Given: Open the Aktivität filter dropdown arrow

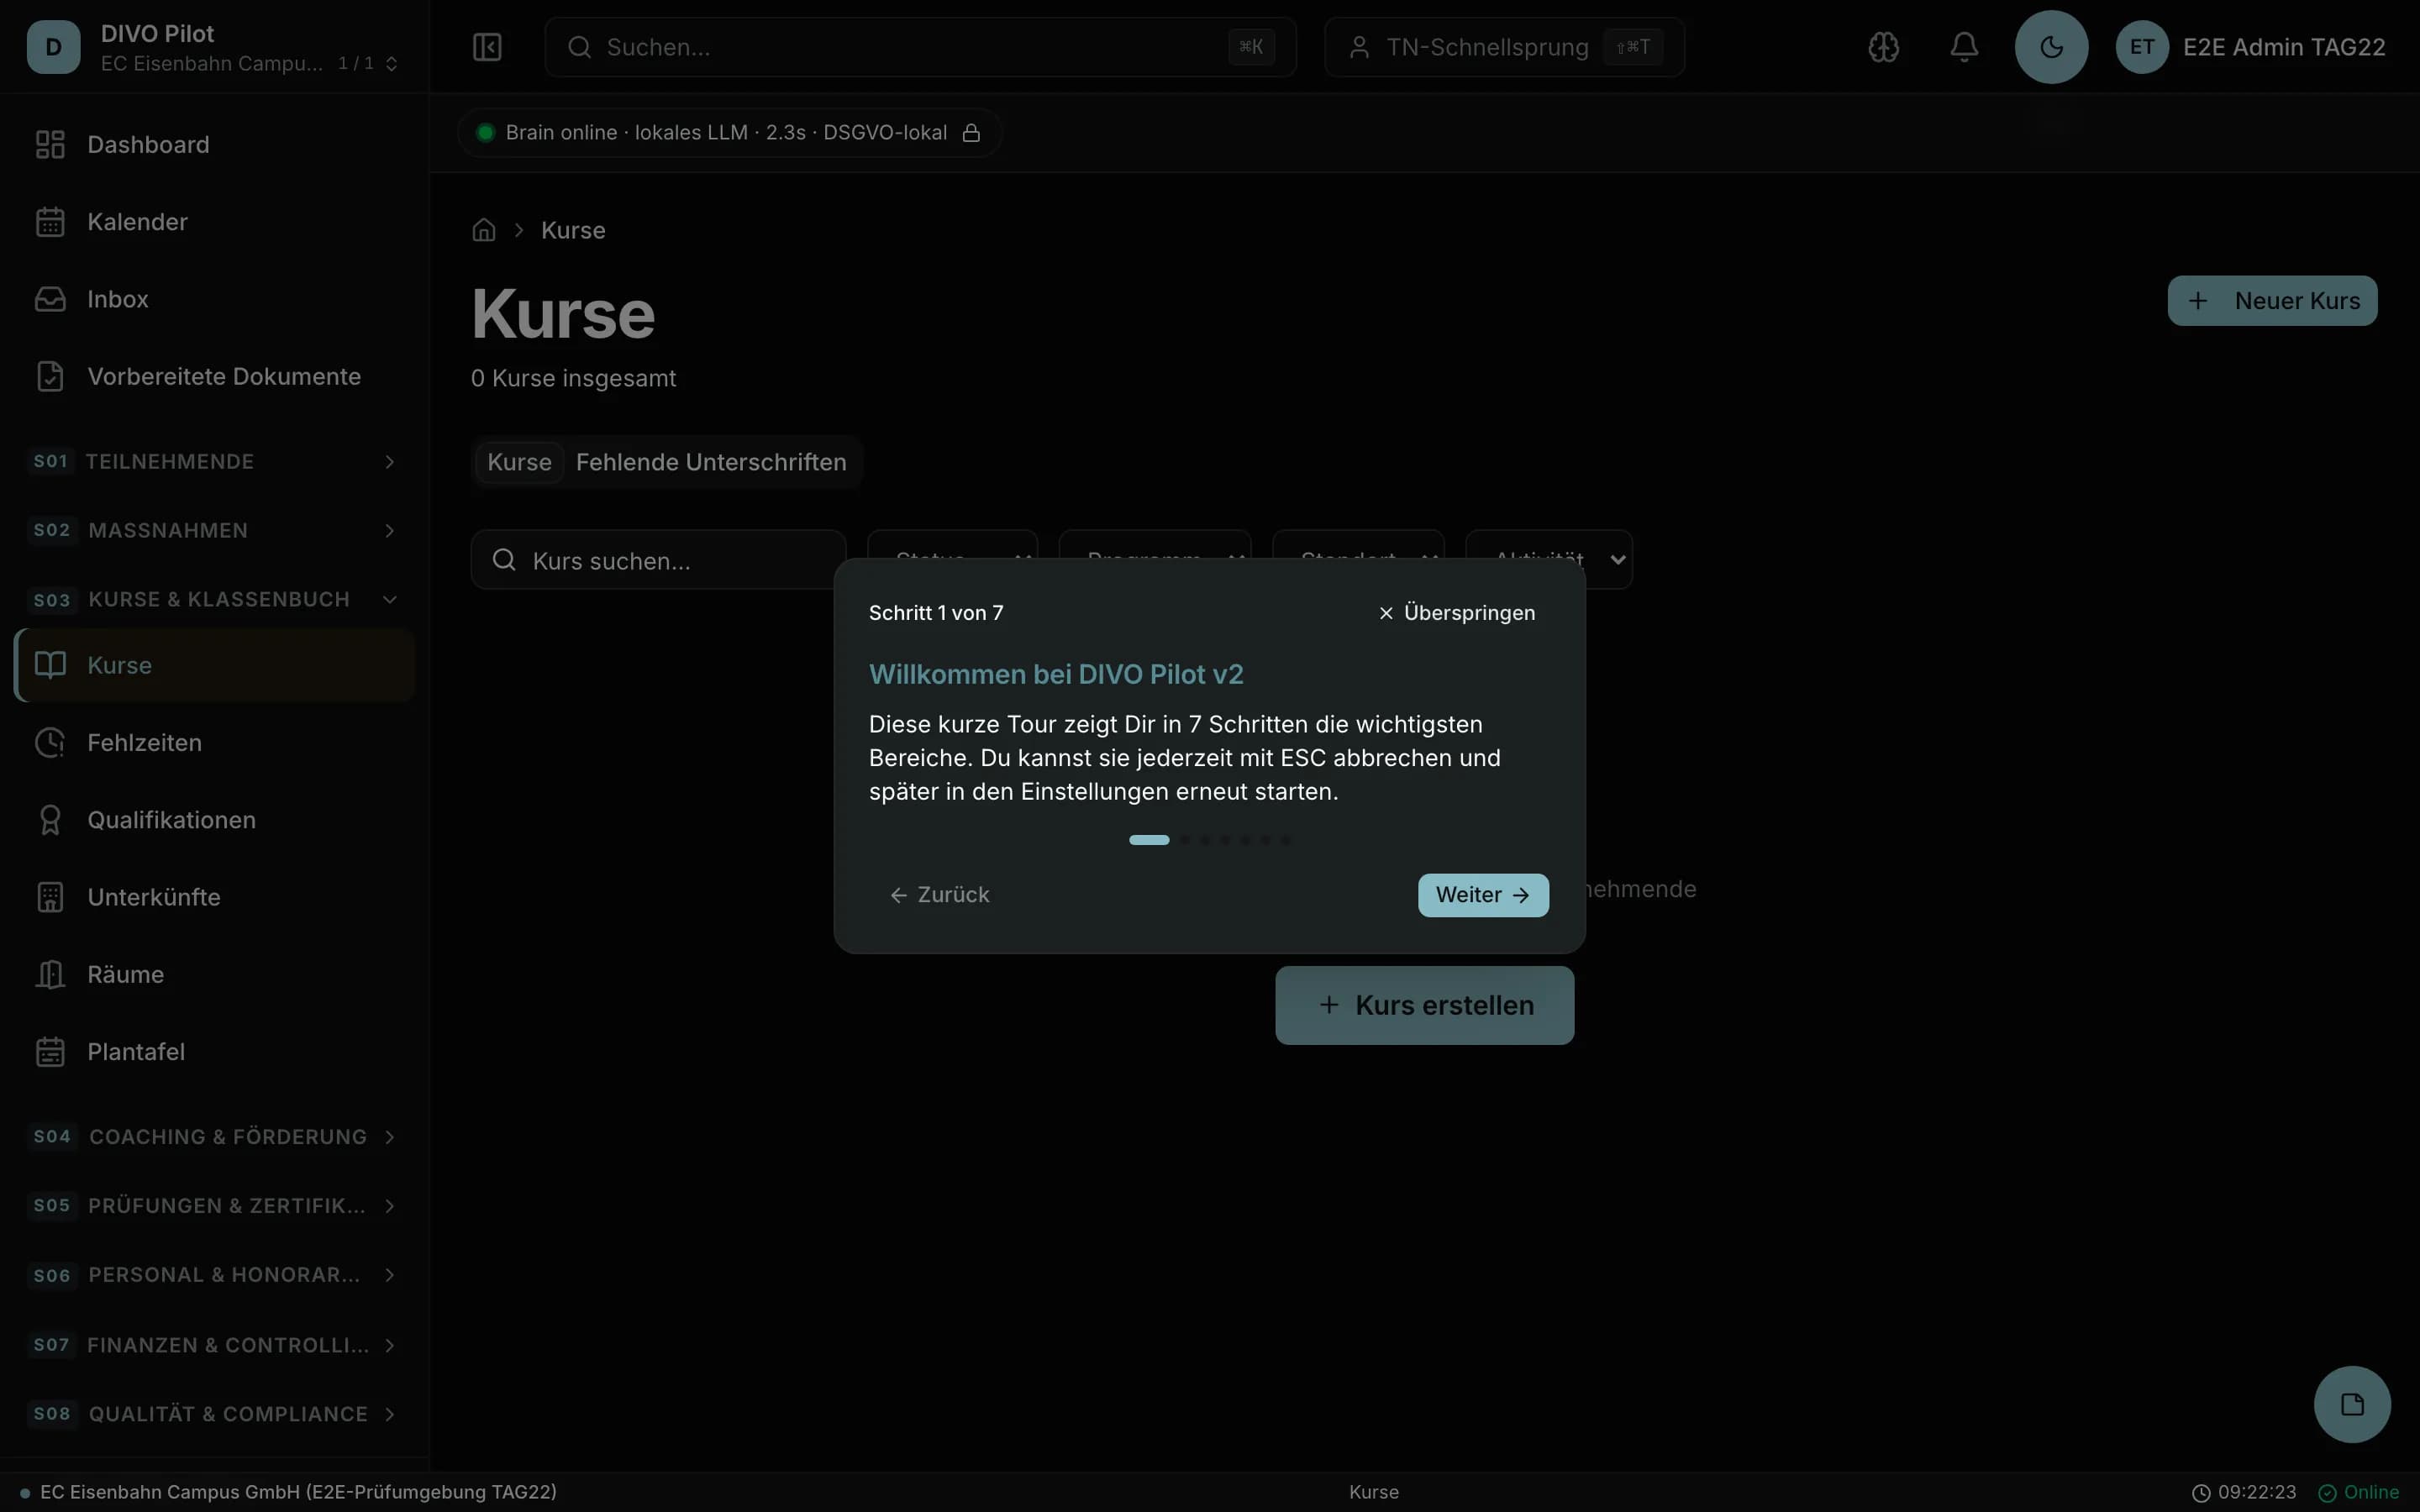Looking at the screenshot, I should coord(1617,560).
